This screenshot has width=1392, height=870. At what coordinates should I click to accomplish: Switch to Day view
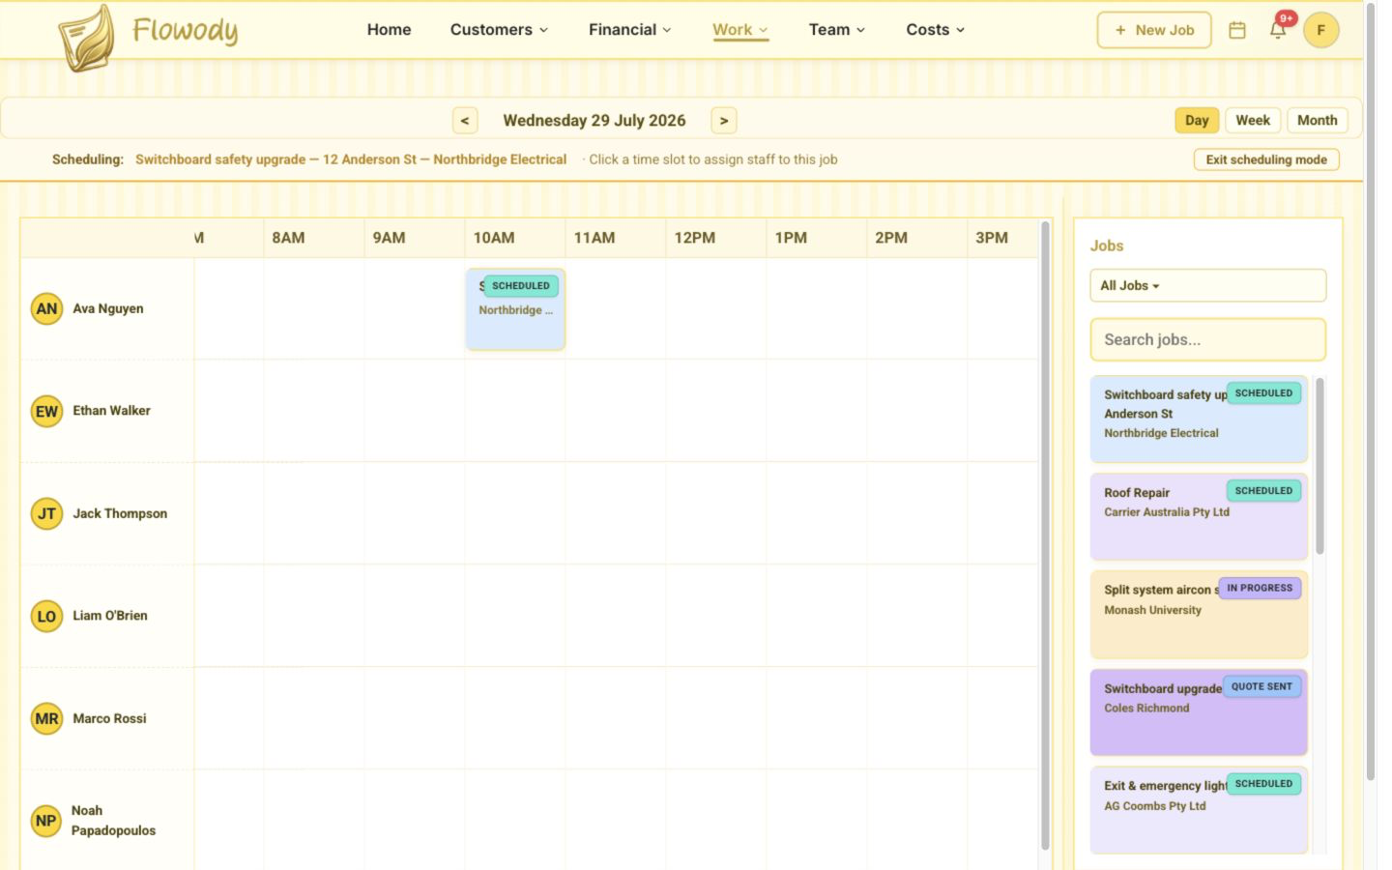click(x=1197, y=121)
